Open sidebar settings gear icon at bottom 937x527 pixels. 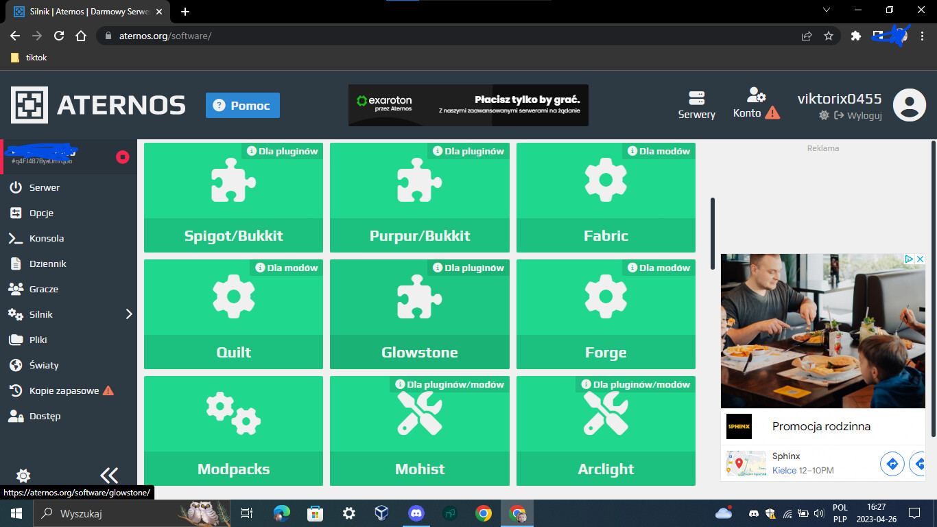(23, 476)
